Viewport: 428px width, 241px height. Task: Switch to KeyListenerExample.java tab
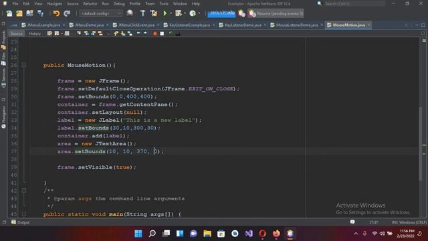click(x=189, y=25)
